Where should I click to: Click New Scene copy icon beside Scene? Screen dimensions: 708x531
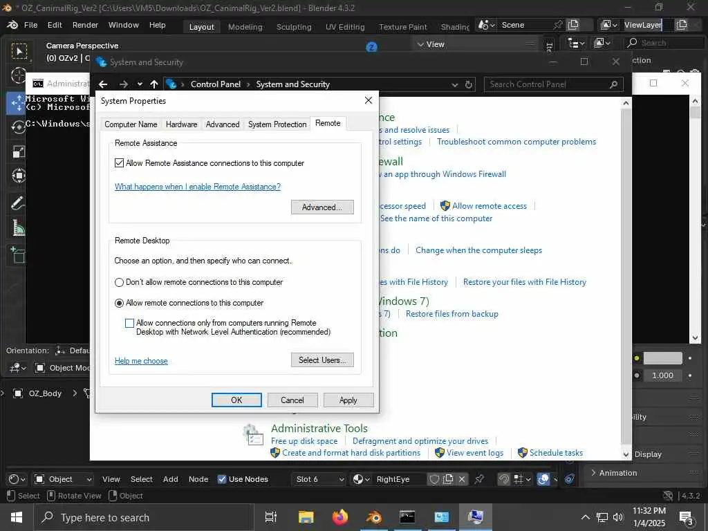pos(573,25)
